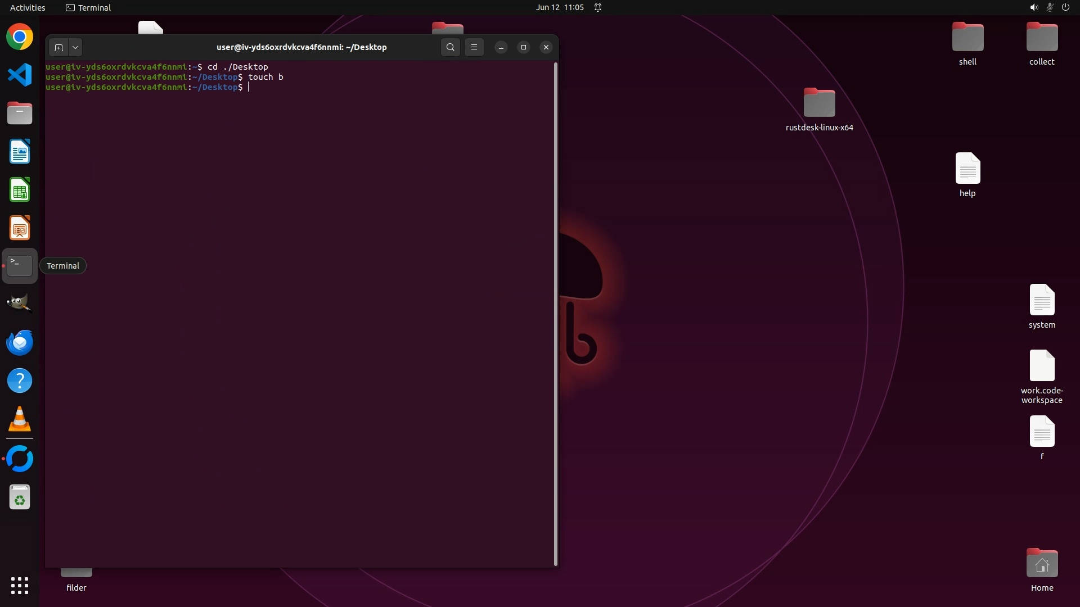
Task: Show all applications grid button
Action: (x=20, y=586)
